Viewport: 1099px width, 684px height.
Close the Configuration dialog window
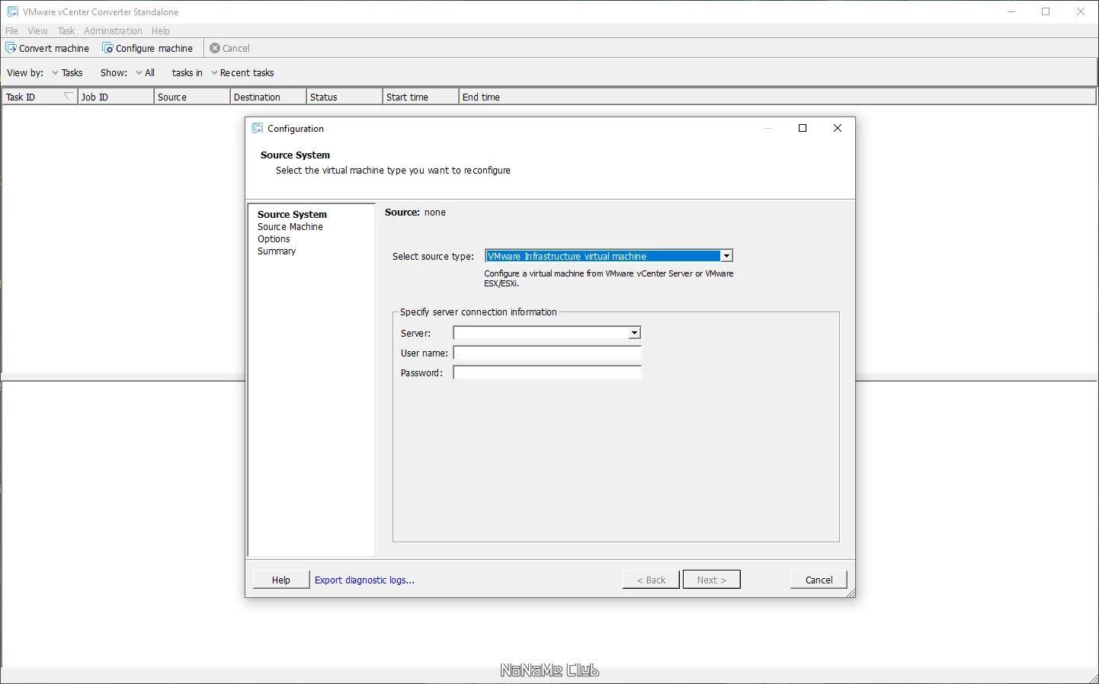tap(838, 128)
